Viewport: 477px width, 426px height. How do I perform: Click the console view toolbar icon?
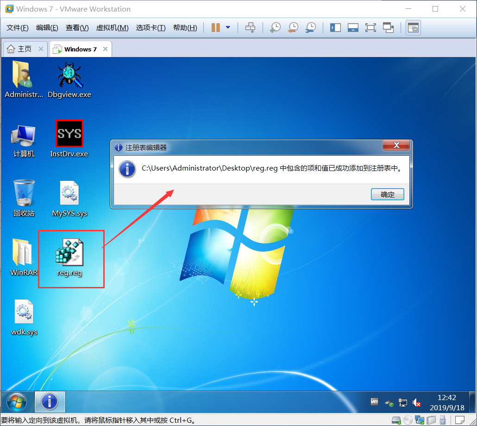pos(413,28)
